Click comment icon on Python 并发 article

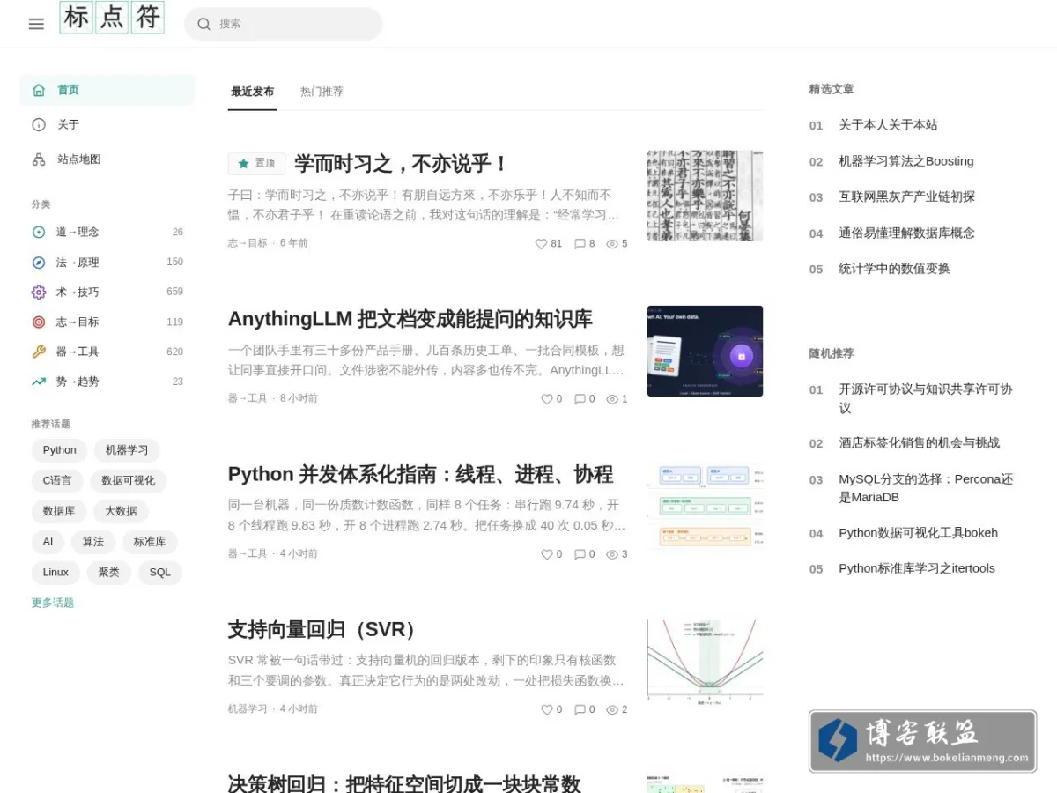click(x=580, y=554)
